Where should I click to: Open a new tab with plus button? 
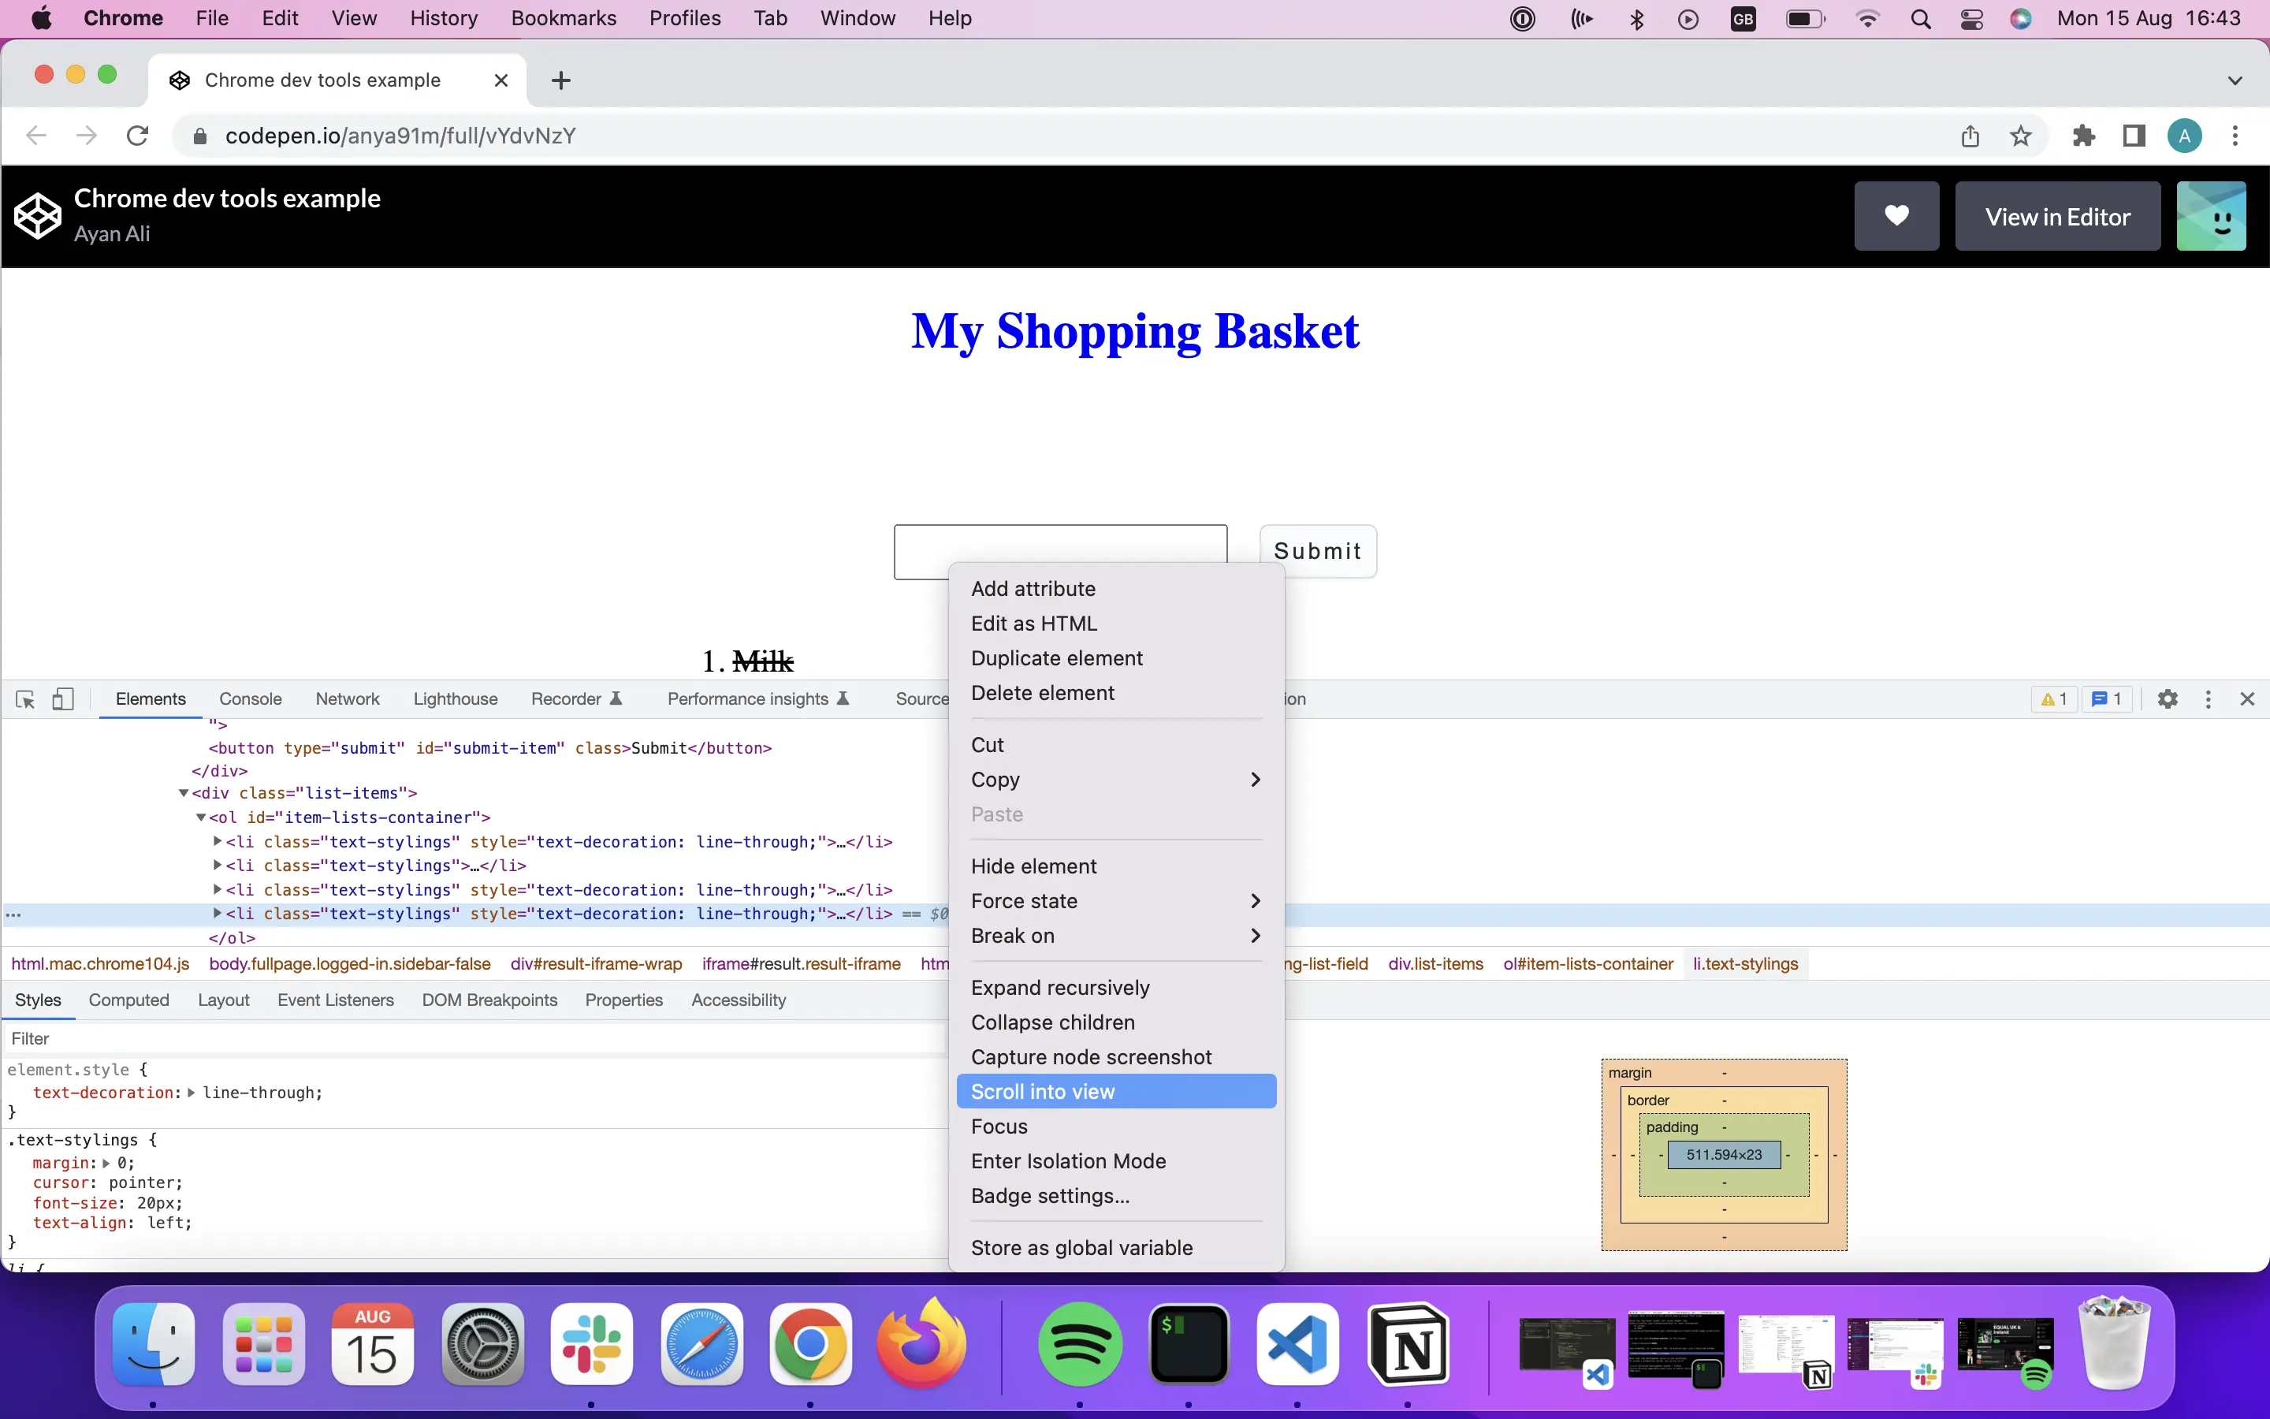pyautogui.click(x=561, y=80)
